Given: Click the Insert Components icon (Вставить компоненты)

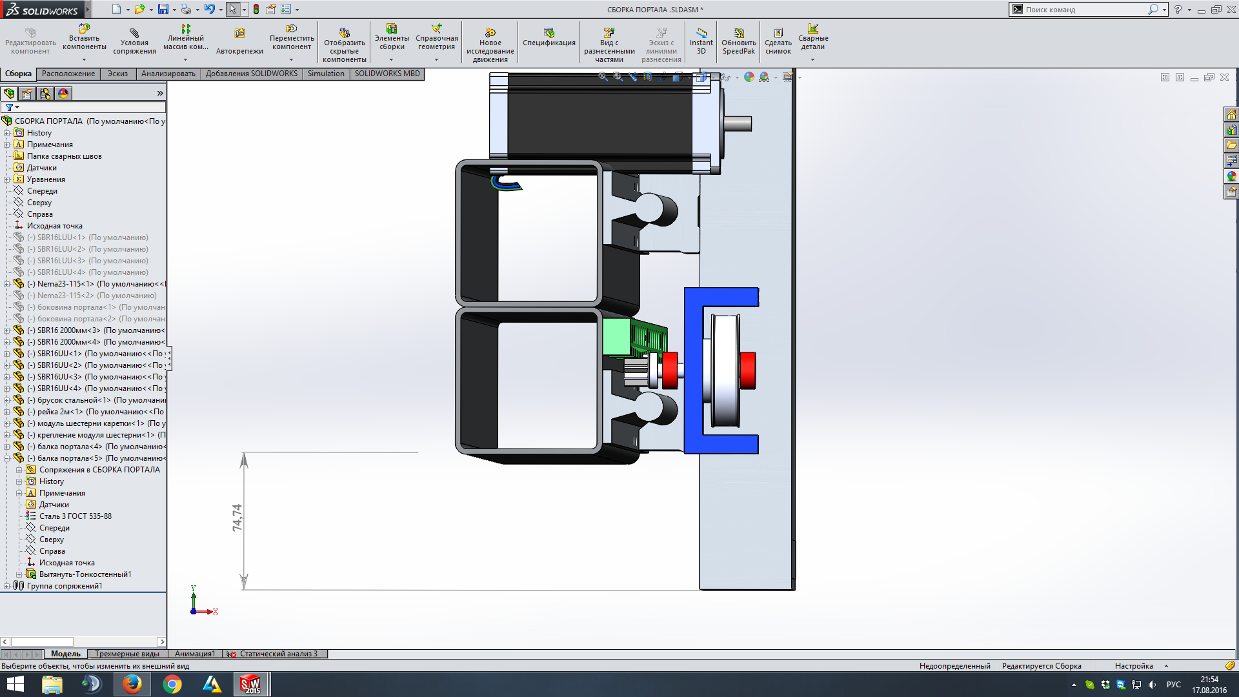Looking at the screenshot, I should 84,30.
